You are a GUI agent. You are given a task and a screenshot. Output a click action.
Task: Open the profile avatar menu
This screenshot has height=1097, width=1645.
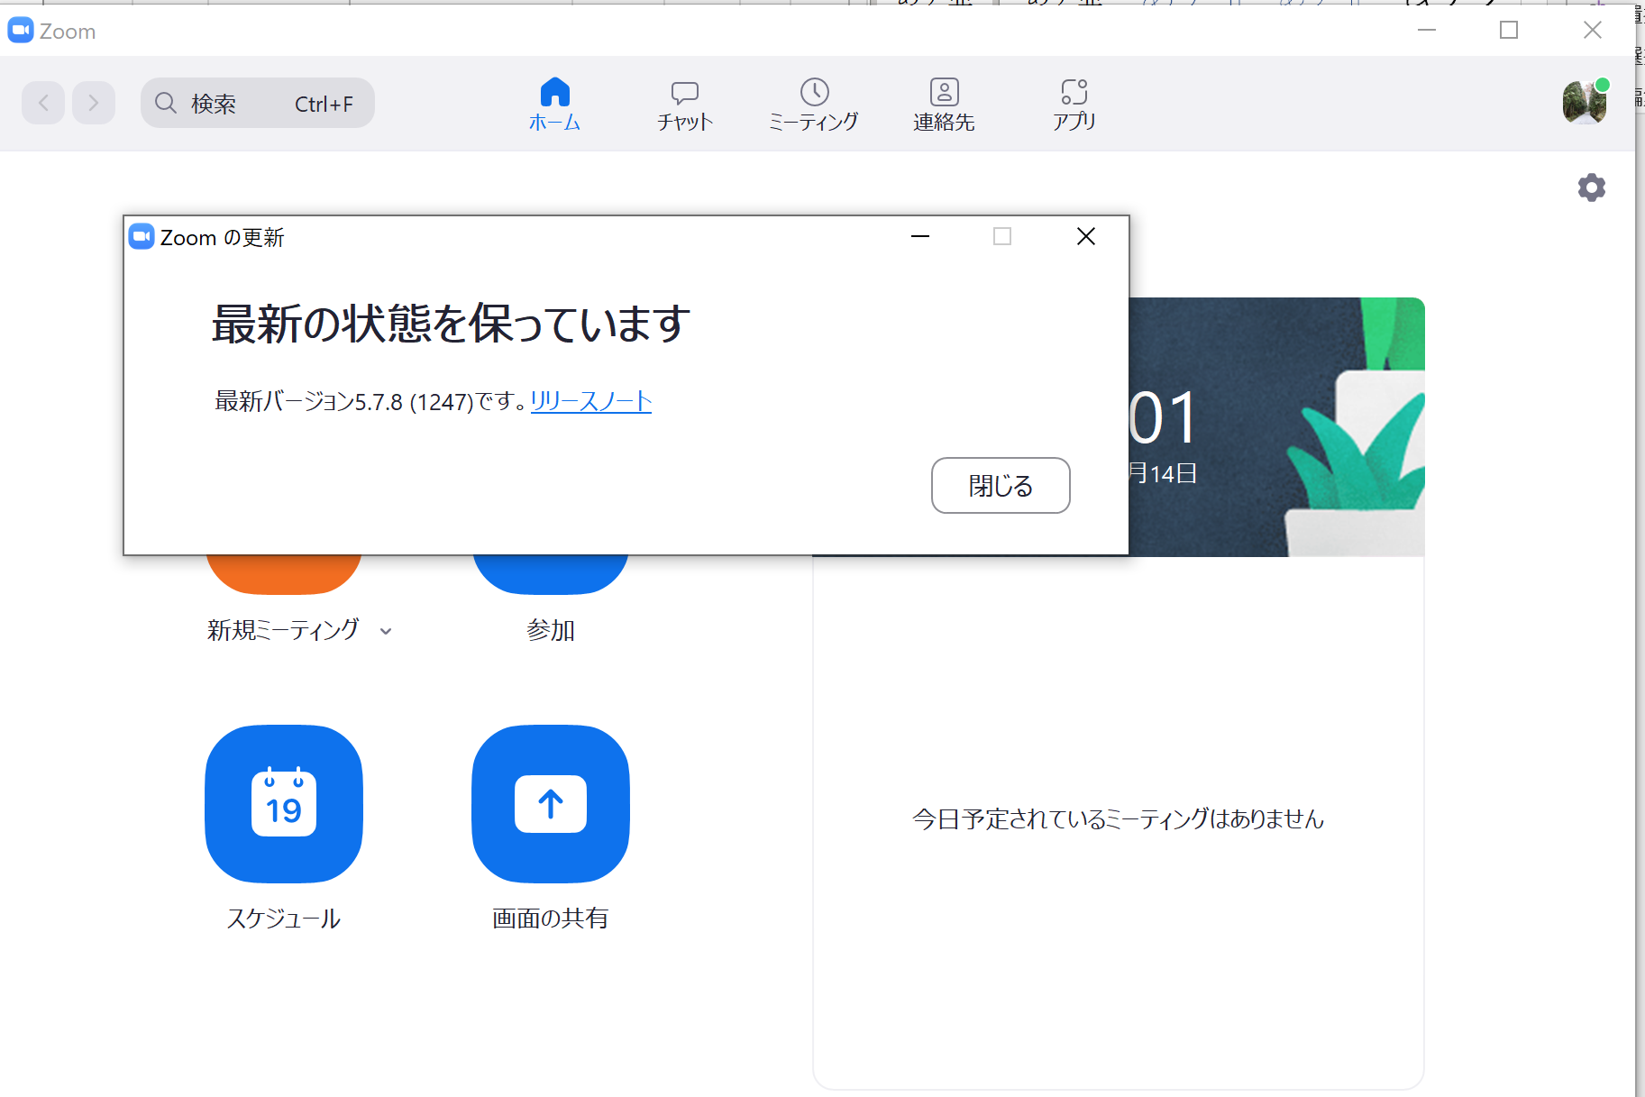1584,103
